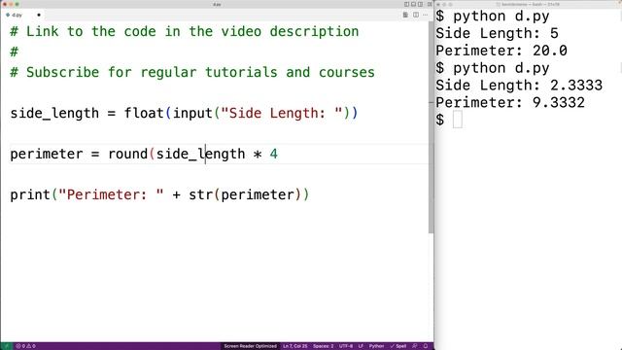Image resolution: width=622 pixels, height=350 pixels.
Task: Click the terminal window title bar
Action: (x=529, y=4)
